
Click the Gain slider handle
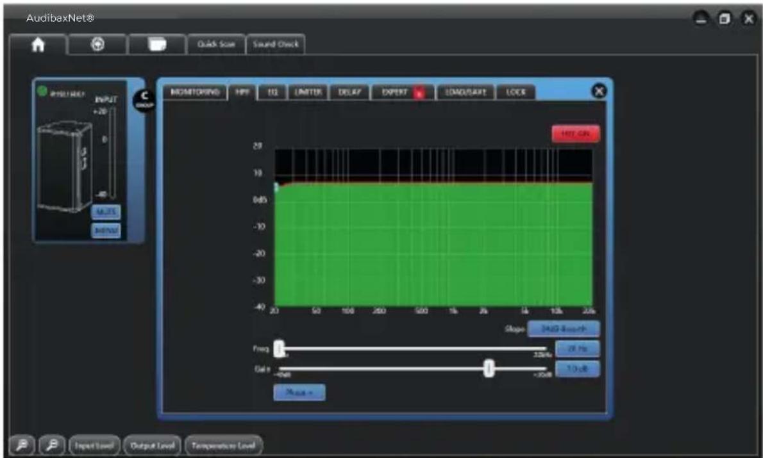click(489, 368)
